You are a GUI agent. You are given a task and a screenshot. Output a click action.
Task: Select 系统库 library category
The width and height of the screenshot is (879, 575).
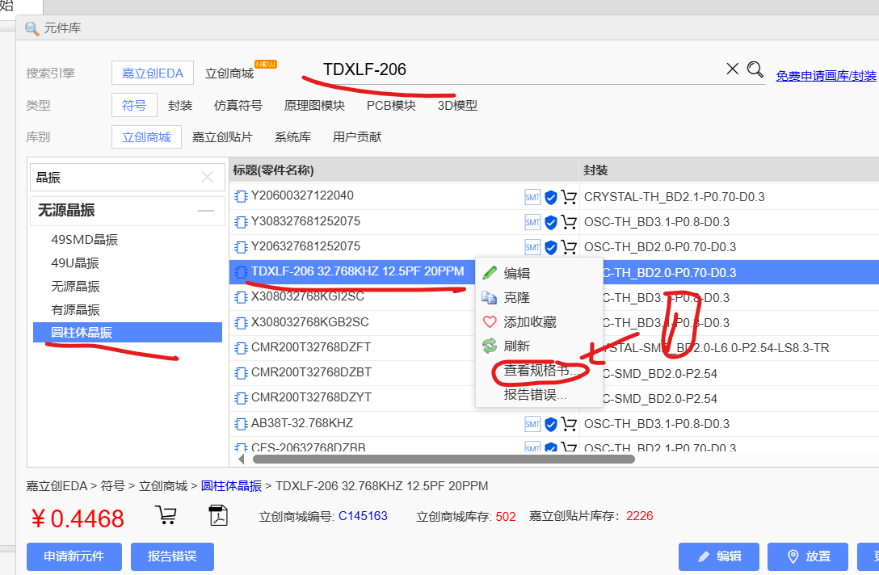(x=292, y=136)
